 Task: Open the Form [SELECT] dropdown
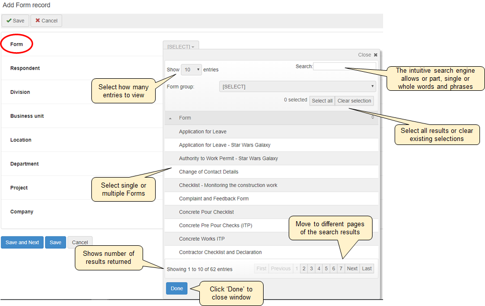181,46
